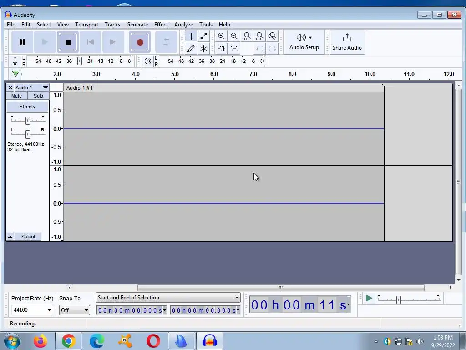Viewport: 466px width, 350px height.
Task: Toggle the Loop button
Action: point(166,42)
